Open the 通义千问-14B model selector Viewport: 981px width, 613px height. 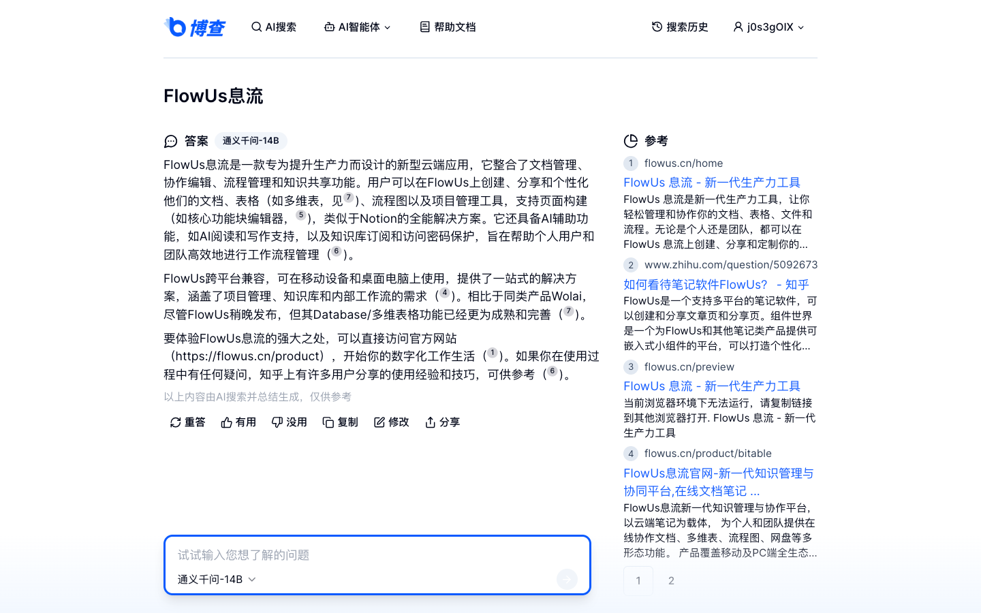coord(215,579)
